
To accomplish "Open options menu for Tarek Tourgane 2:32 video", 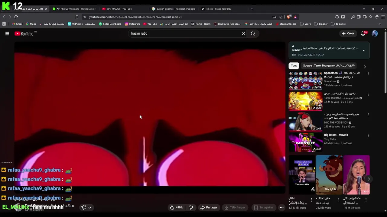I will click(x=368, y=94).
